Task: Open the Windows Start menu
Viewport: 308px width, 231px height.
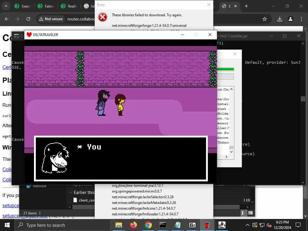Action: click(7, 225)
